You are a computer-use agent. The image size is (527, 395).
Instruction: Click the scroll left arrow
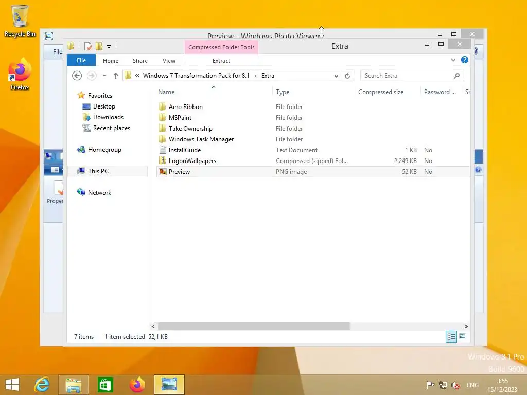tap(153, 326)
